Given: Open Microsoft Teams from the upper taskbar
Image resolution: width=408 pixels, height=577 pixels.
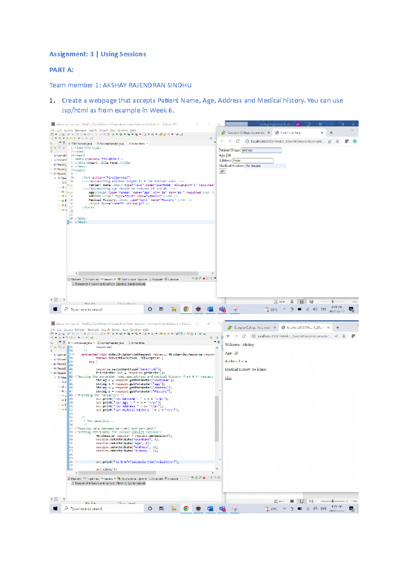Looking at the screenshot, I should tap(222, 309).
